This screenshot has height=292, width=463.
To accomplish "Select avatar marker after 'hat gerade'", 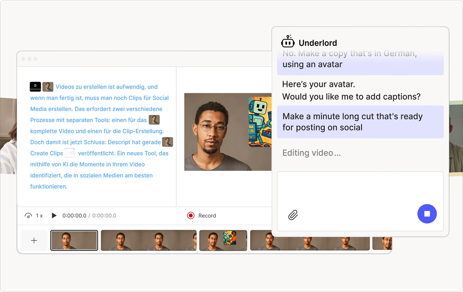I will click(x=168, y=142).
